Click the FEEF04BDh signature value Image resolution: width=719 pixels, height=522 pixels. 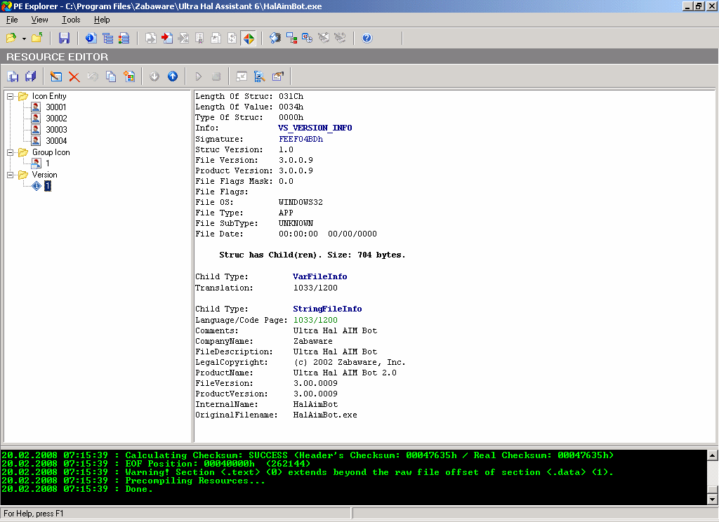tap(301, 139)
